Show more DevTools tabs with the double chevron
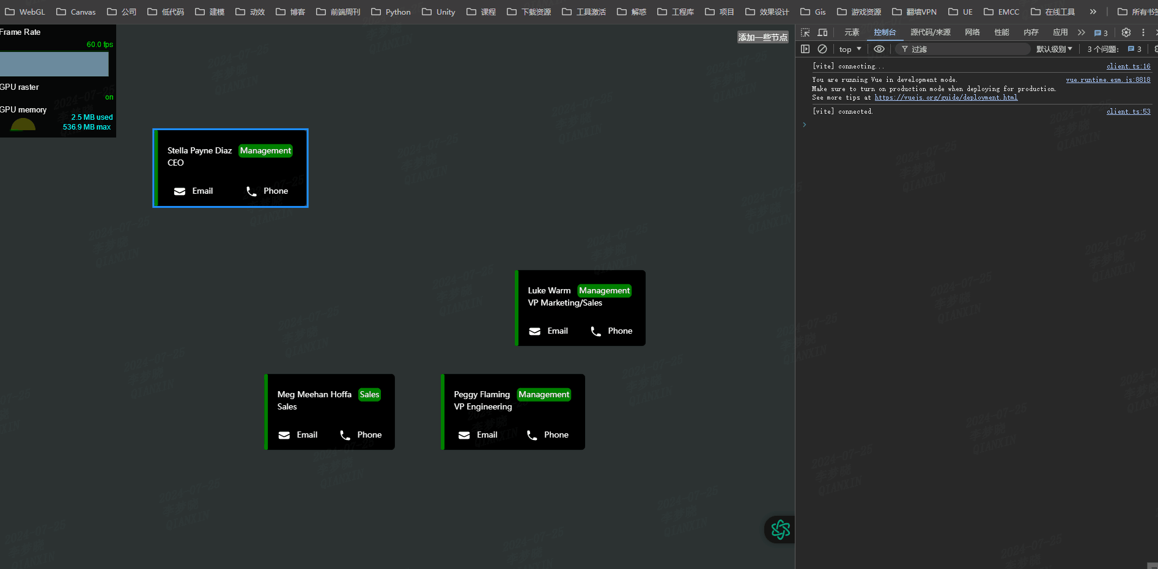 pos(1082,32)
